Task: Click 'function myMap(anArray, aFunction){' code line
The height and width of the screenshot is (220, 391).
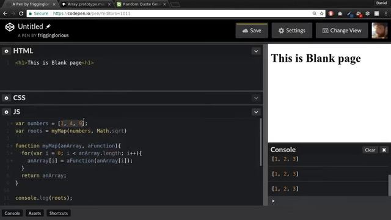Action: pos(68,146)
